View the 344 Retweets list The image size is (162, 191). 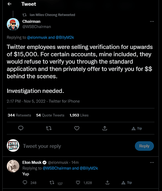[19, 115]
